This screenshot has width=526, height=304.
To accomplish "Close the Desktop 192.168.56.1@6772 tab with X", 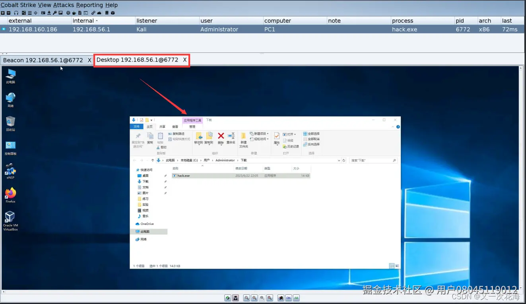I will click(x=185, y=60).
